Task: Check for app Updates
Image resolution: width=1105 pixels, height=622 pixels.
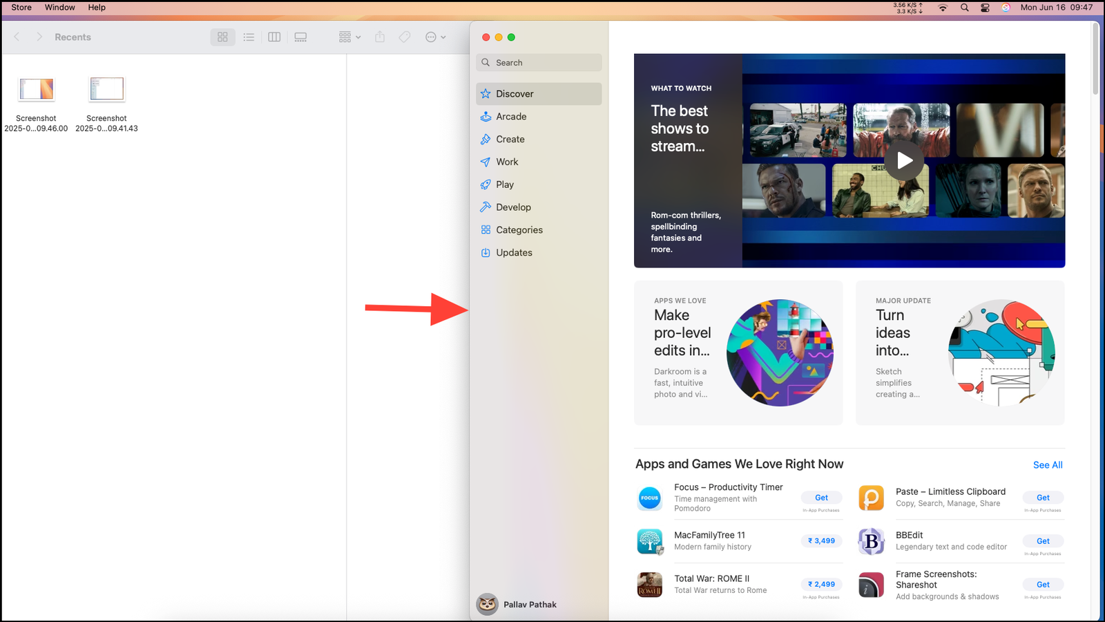Action: pos(515,252)
